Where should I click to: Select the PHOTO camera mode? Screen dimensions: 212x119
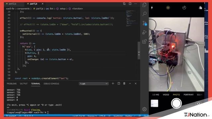[x=176, y=95]
